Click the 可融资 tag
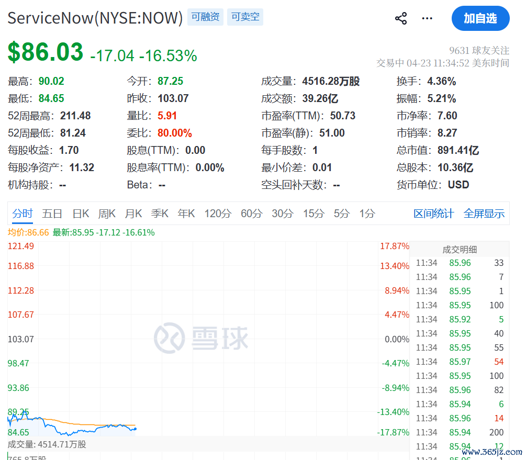The width and height of the screenshot is (526, 460). click(x=205, y=17)
